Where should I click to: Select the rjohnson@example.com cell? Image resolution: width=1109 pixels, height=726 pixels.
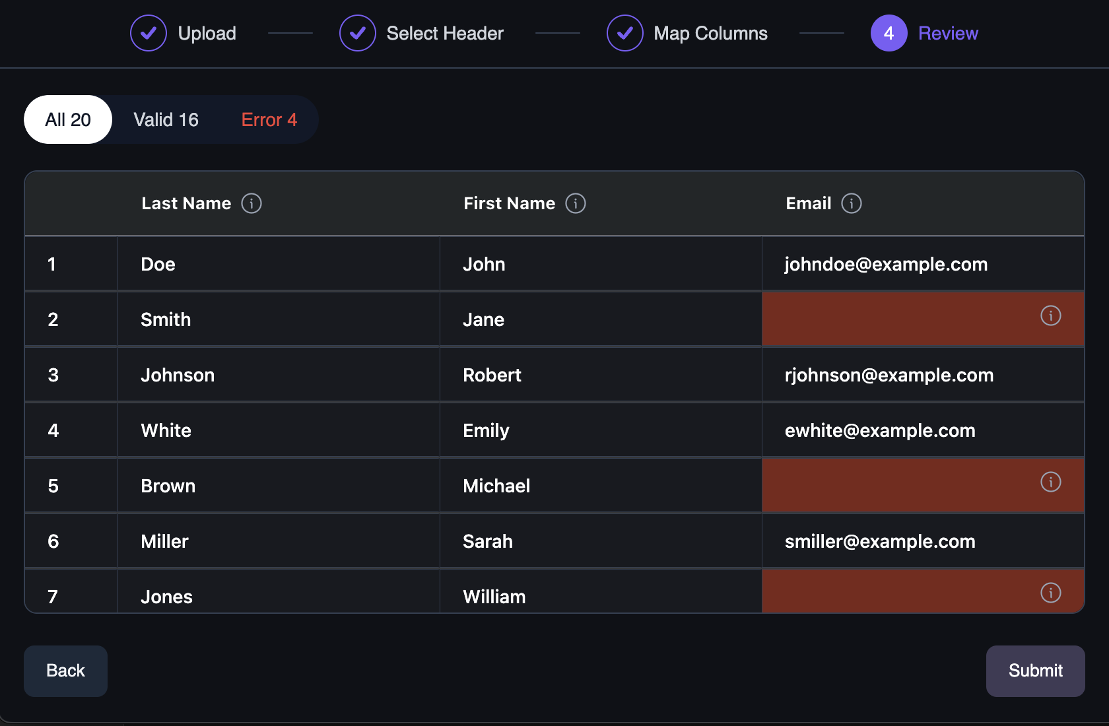point(923,375)
